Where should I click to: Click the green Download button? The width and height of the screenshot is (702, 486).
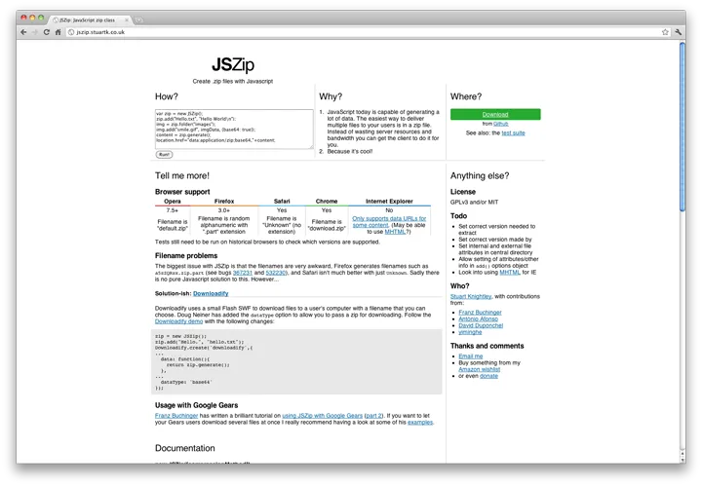click(495, 115)
